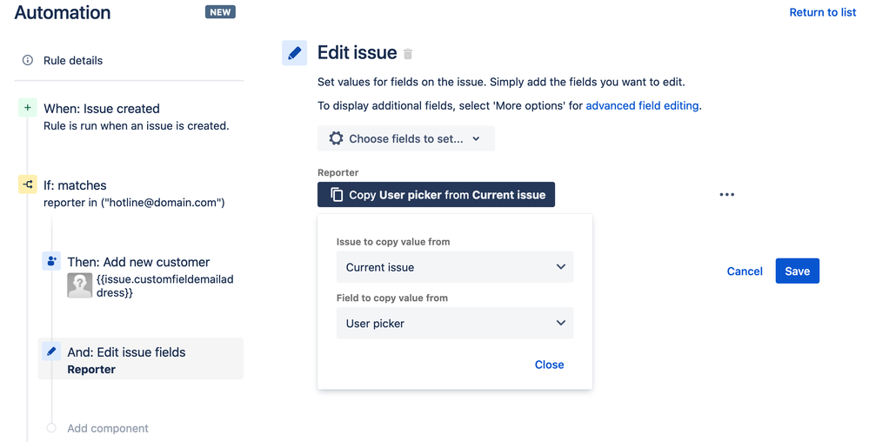
Task: Click the pencil icon next to Edit issue heading
Action: tap(294, 53)
